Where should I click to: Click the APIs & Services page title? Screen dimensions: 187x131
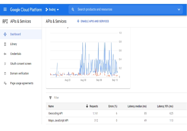click(56, 21)
